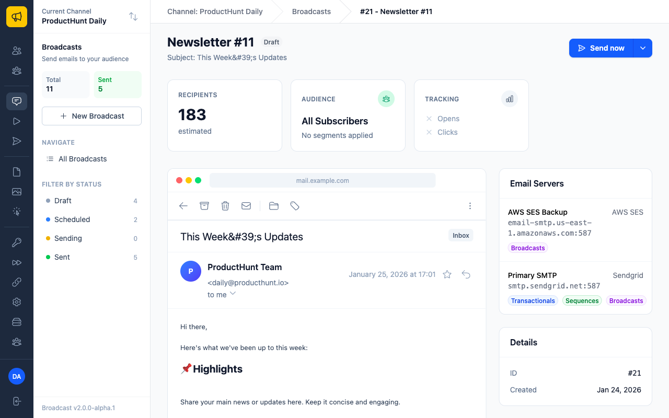Click the Sent 5 stat box

click(118, 85)
